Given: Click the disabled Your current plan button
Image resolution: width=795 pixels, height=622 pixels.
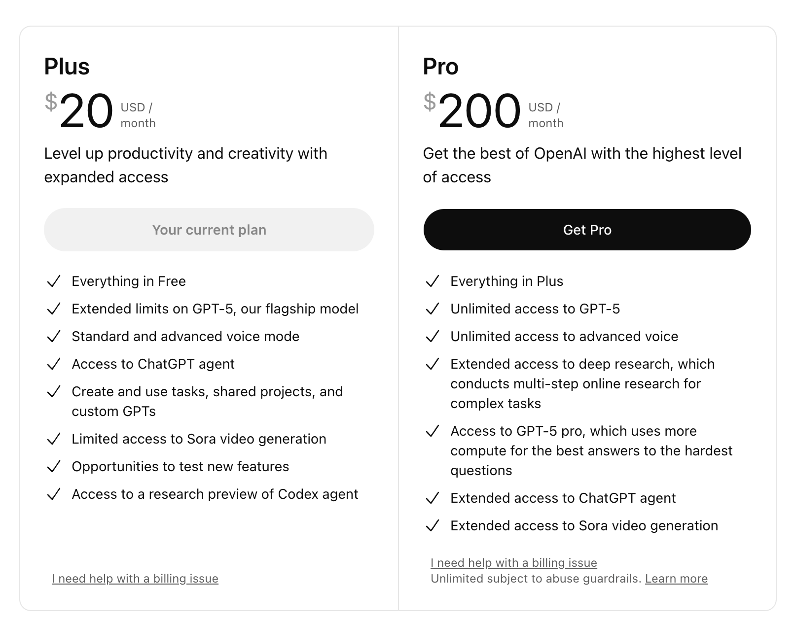Looking at the screenshot, I should (209, 230).
